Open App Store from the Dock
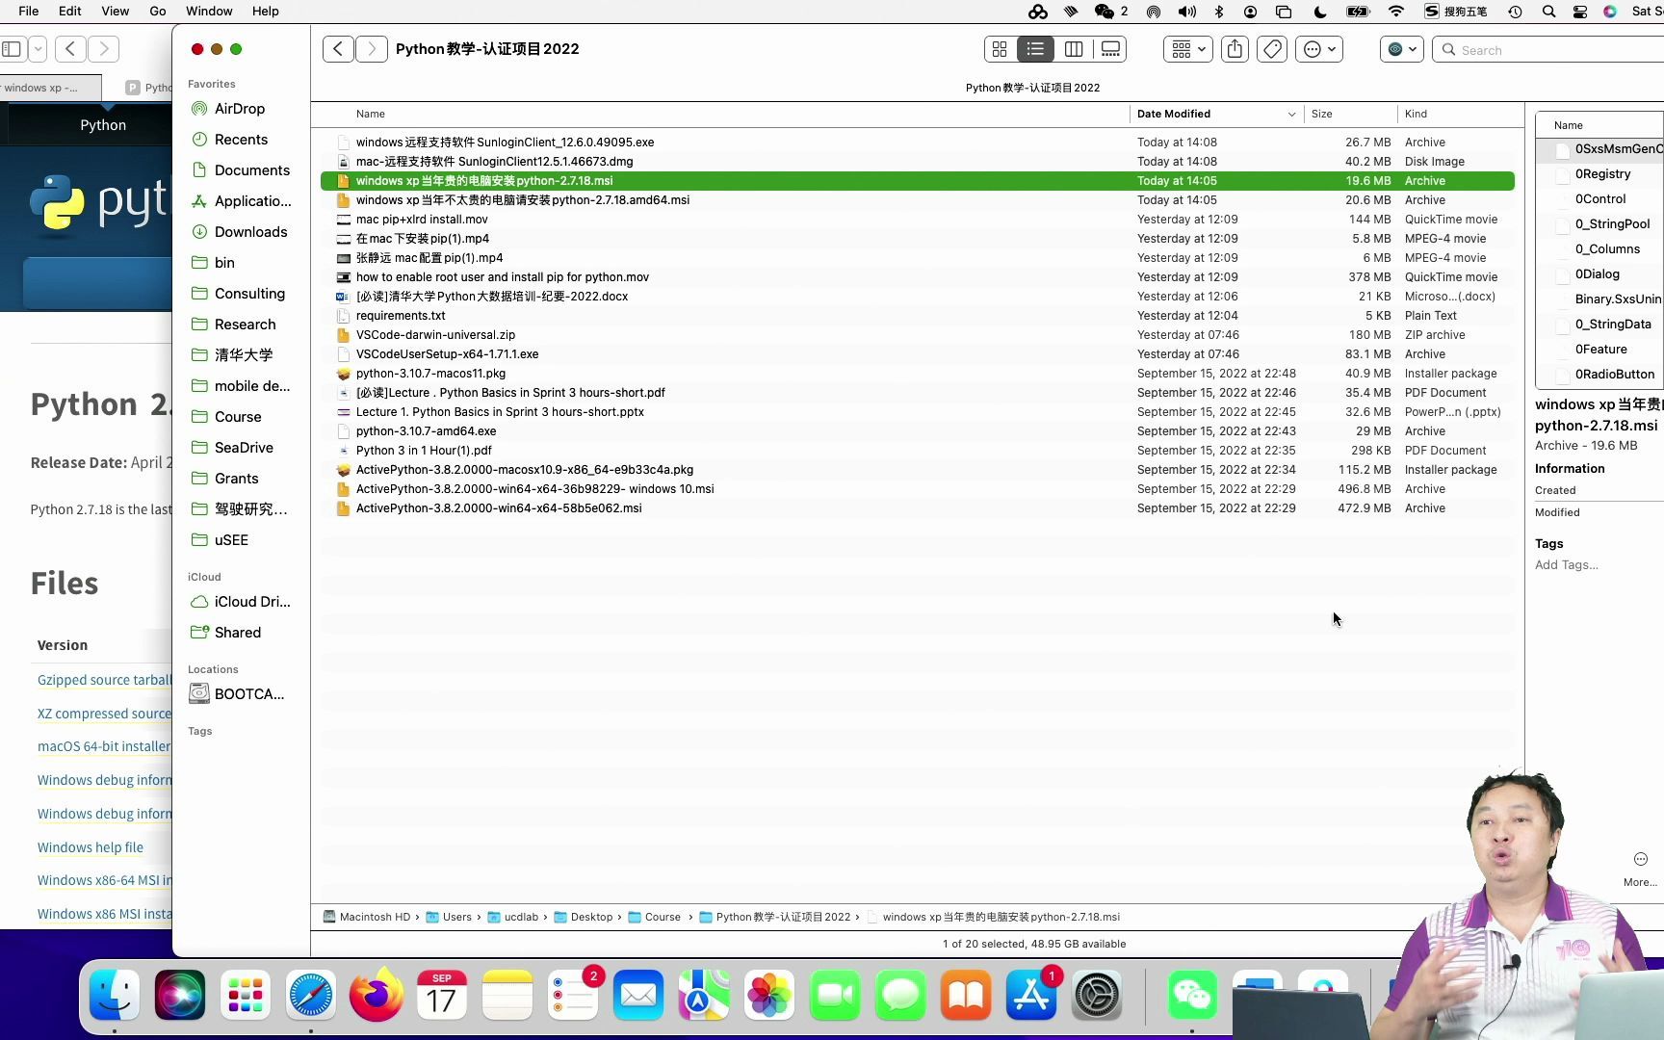Image resolution: width=1664 pixels, height=1040 pixels. 1031,995
